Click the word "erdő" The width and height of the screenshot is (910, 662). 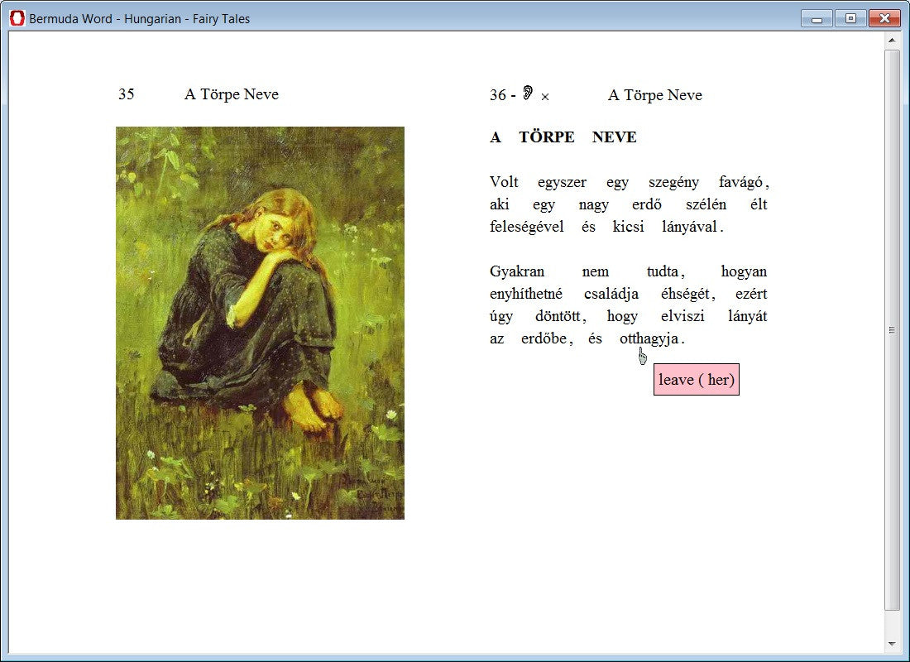click(647, 204)
